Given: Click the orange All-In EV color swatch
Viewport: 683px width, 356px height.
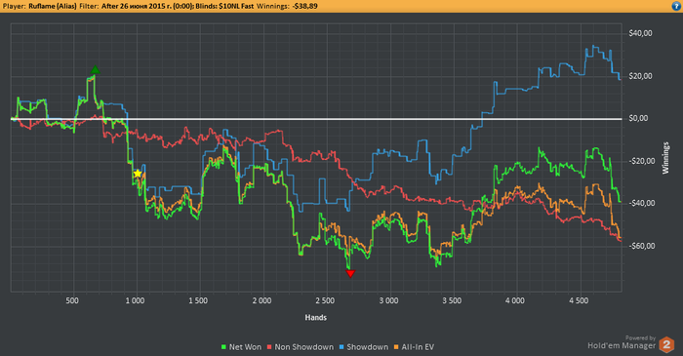Looking at the screenshot, I should [x=396, y=347].
